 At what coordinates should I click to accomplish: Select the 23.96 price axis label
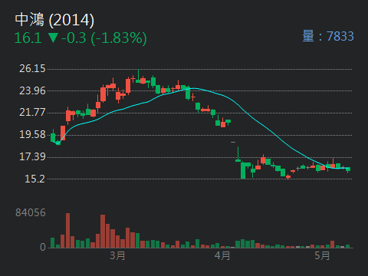[x=32, y=90]
